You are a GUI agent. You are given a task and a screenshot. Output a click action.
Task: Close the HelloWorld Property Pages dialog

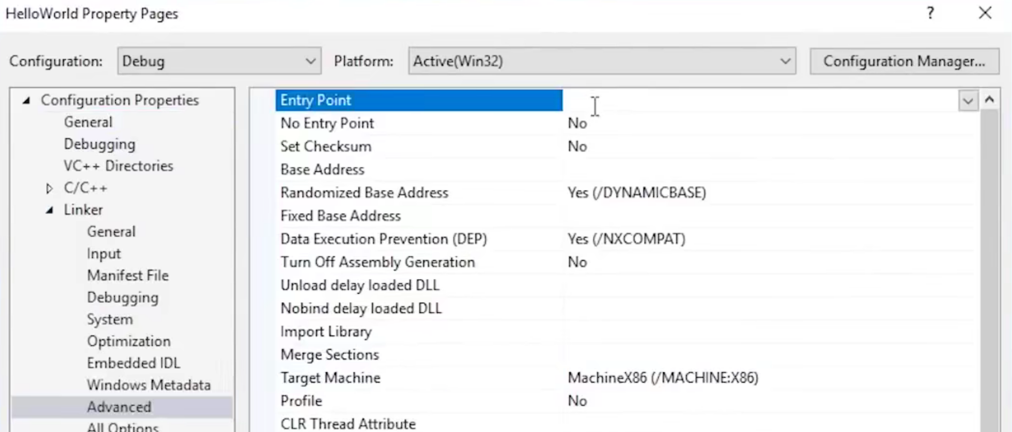(x=985, y=13)
